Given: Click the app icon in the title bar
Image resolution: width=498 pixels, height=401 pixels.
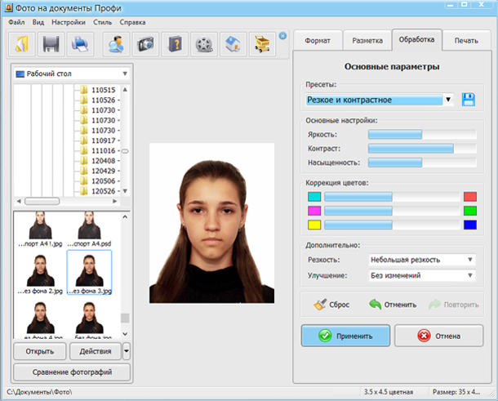Looking at the screenshot, I should pos(8,7).
